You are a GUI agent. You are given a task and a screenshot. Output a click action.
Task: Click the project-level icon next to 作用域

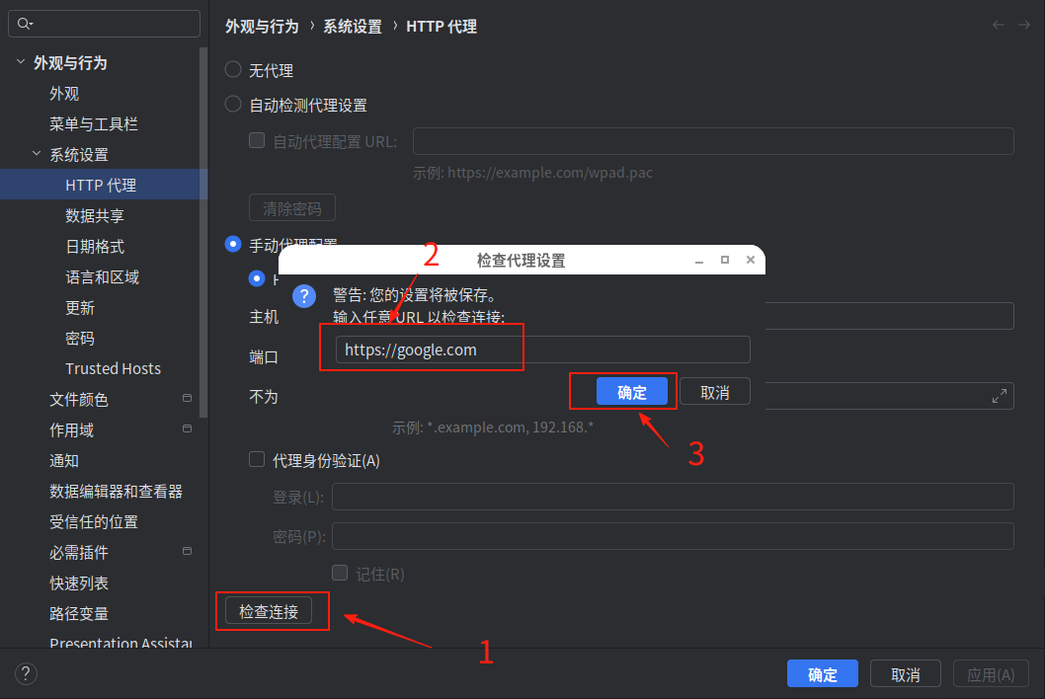point(186,429)
